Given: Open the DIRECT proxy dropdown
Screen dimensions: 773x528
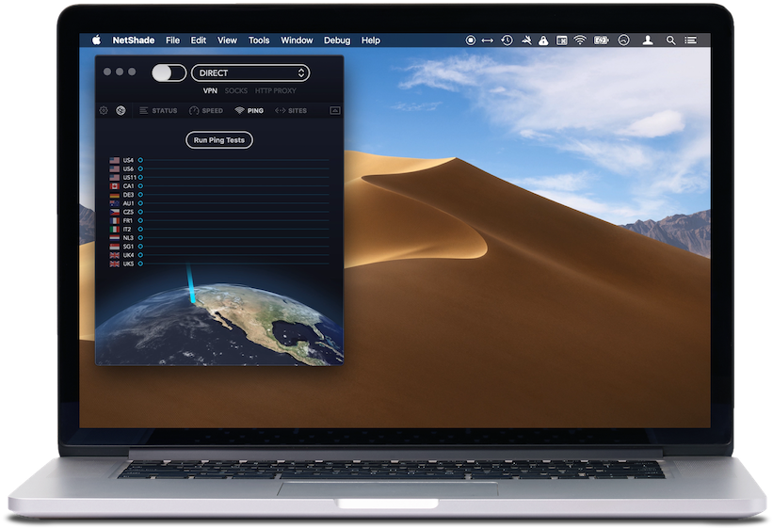Looking at the screenshot, I should click(x=250, y=73).
